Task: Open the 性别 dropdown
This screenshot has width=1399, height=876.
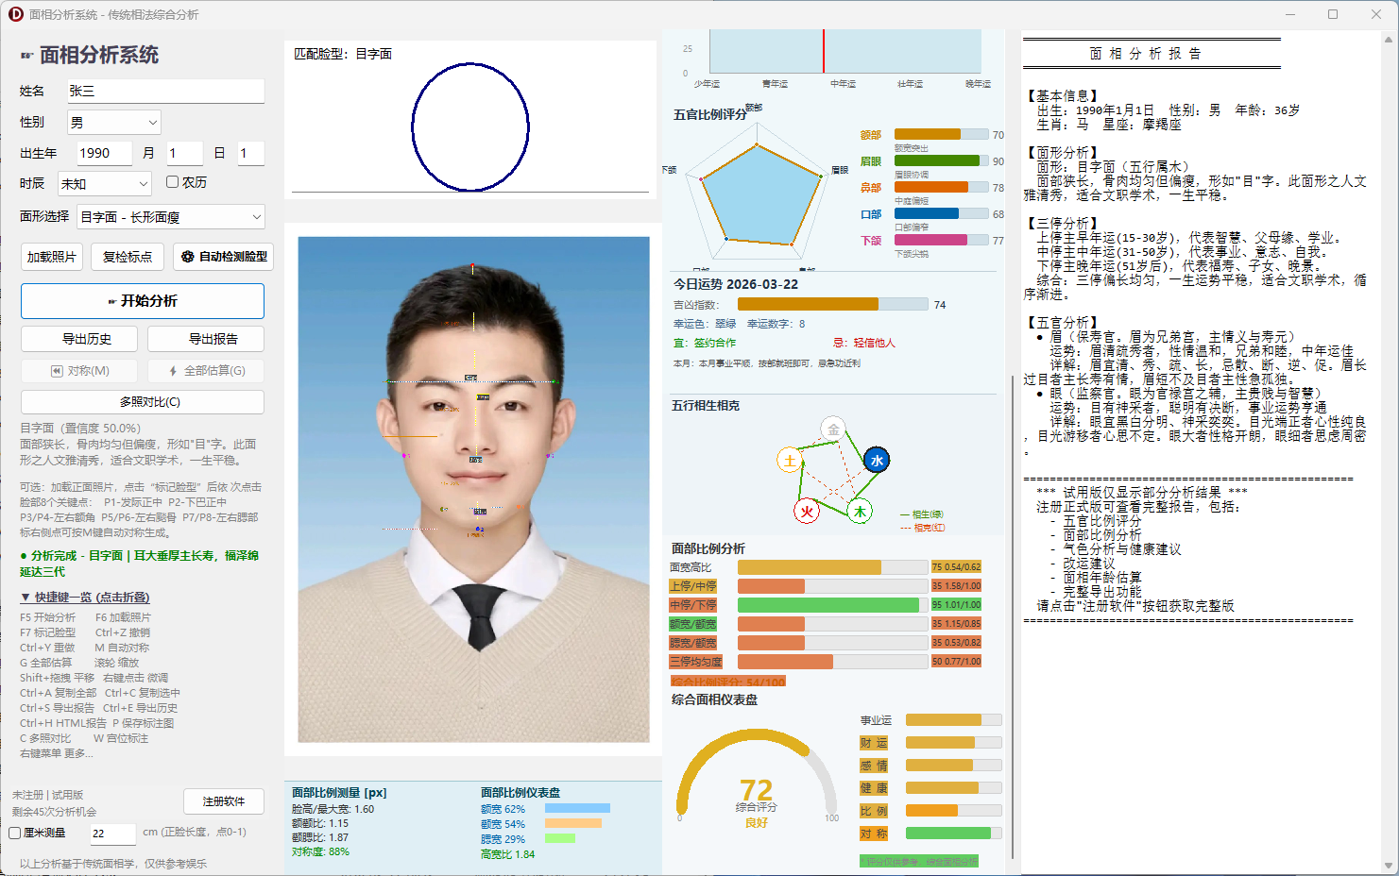Action: coord(113,121)
